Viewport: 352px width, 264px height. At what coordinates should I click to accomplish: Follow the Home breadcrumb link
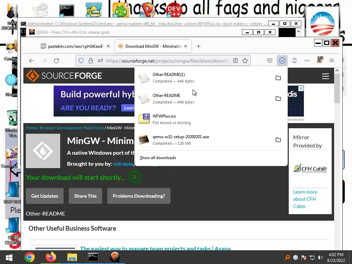(x=31, y=128)
